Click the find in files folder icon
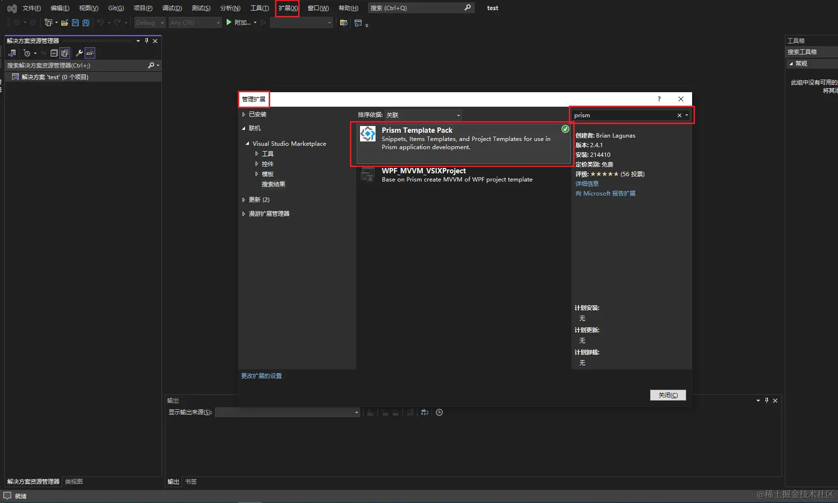 pos(344,23)
